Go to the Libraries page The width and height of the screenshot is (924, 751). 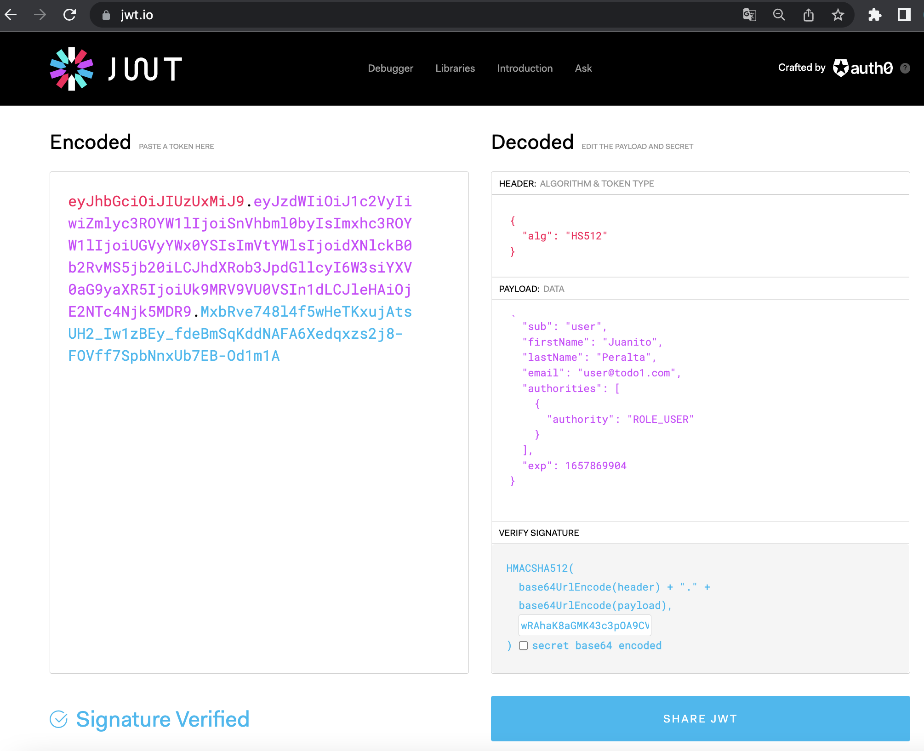[x=455, y=68]
